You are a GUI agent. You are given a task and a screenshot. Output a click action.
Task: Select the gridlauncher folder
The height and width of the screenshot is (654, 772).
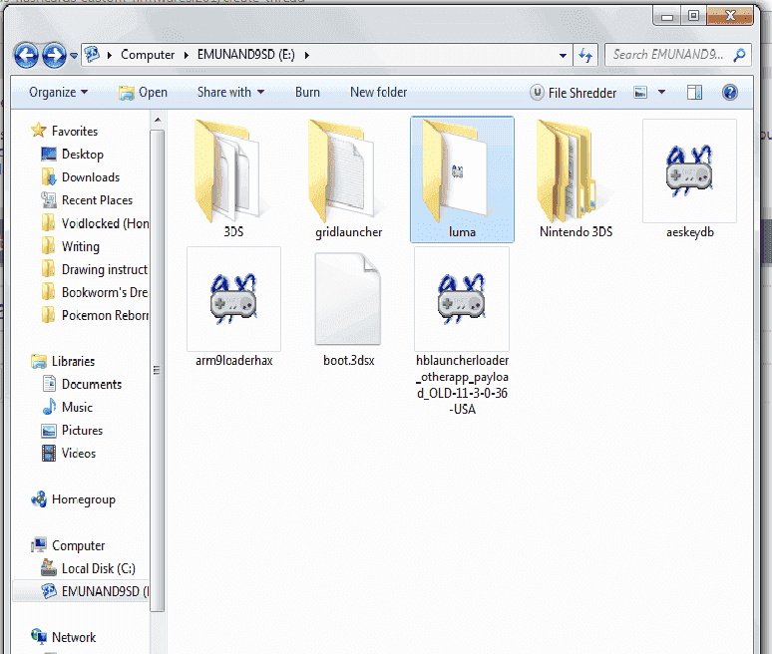(348, 179)
